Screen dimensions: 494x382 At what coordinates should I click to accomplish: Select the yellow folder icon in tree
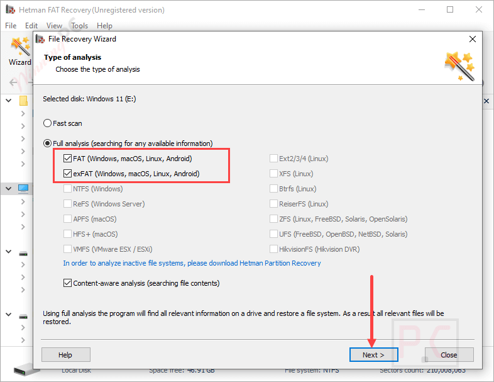[x=23, y=101]
